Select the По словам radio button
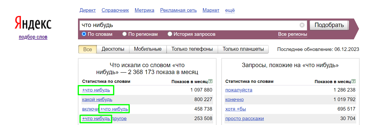373x125 pixels. click(84, 34)
